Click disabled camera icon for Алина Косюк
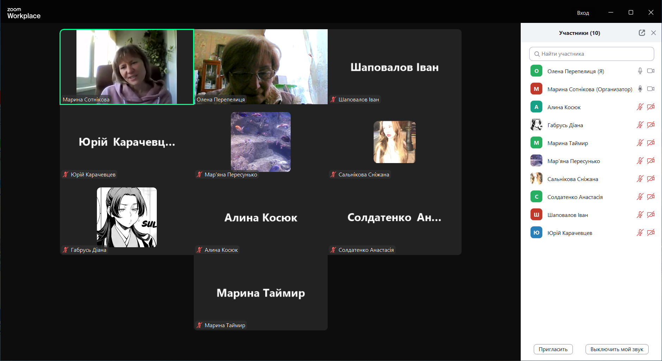This screenshot has height=361, width=662. (651, 107)
